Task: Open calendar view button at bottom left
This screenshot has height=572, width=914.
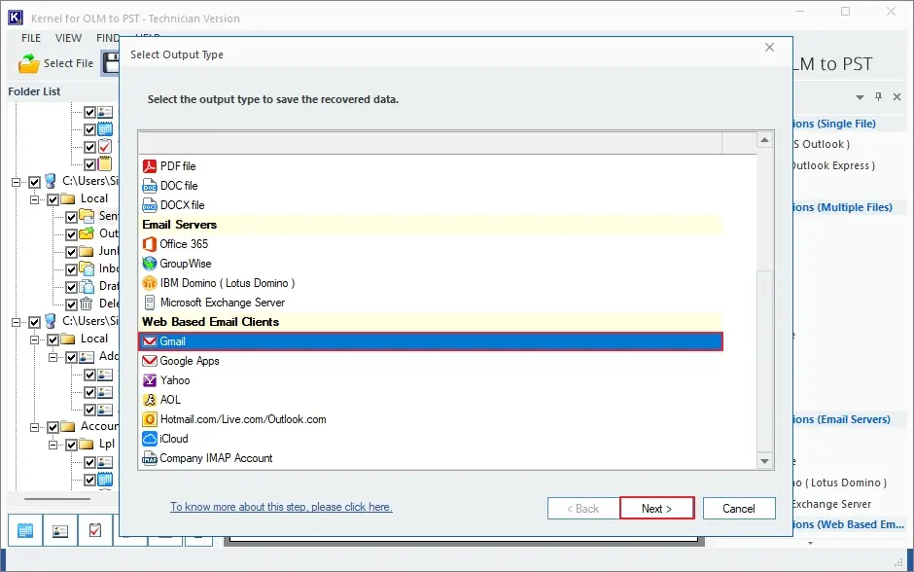Action: 25,530
